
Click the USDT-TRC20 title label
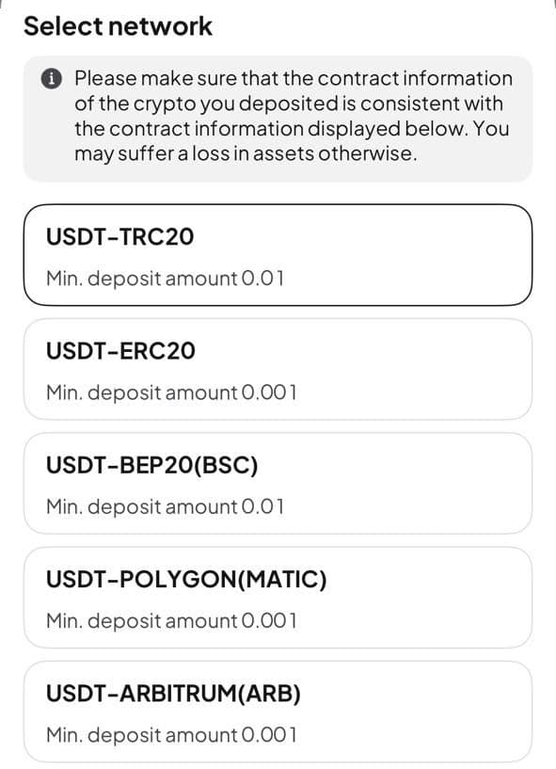120,237
